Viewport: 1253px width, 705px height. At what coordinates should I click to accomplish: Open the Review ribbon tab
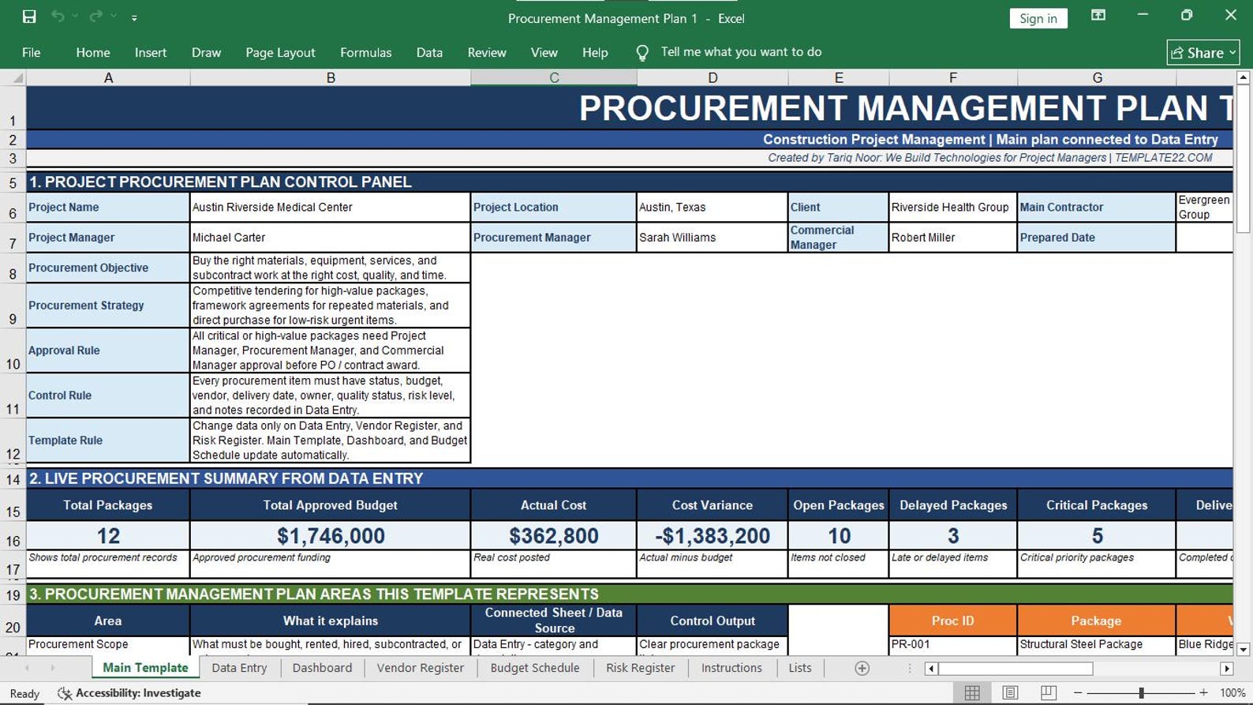[487, 52]
